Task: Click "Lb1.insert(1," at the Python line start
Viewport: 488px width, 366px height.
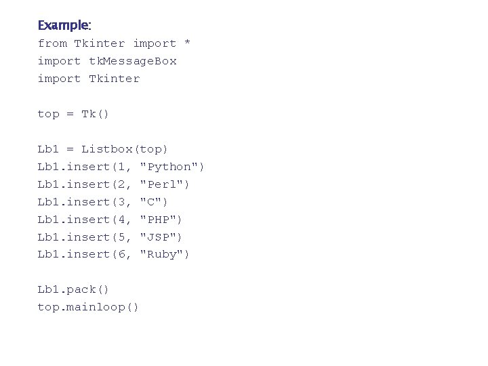Action: [85, 167]
